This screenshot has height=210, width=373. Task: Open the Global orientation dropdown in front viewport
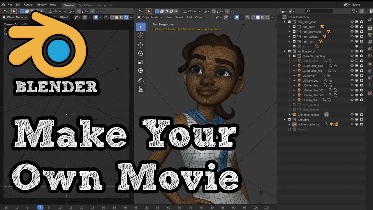tap(192, 11)
